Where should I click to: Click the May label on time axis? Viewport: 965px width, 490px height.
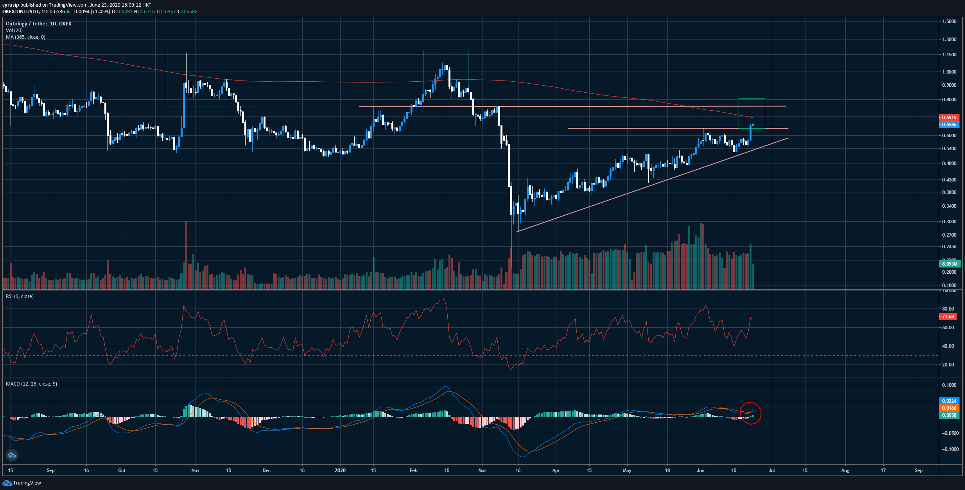coord(627,470)
